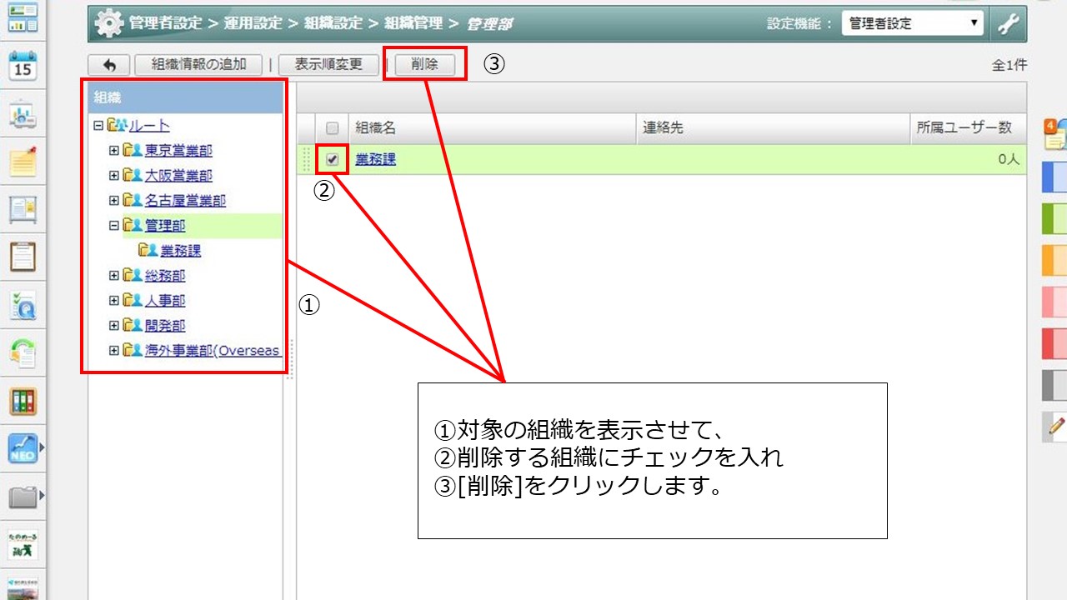Expand the 開発部 node
Viewport: 1067px width, 600px height.
click(x=114, y=325)
